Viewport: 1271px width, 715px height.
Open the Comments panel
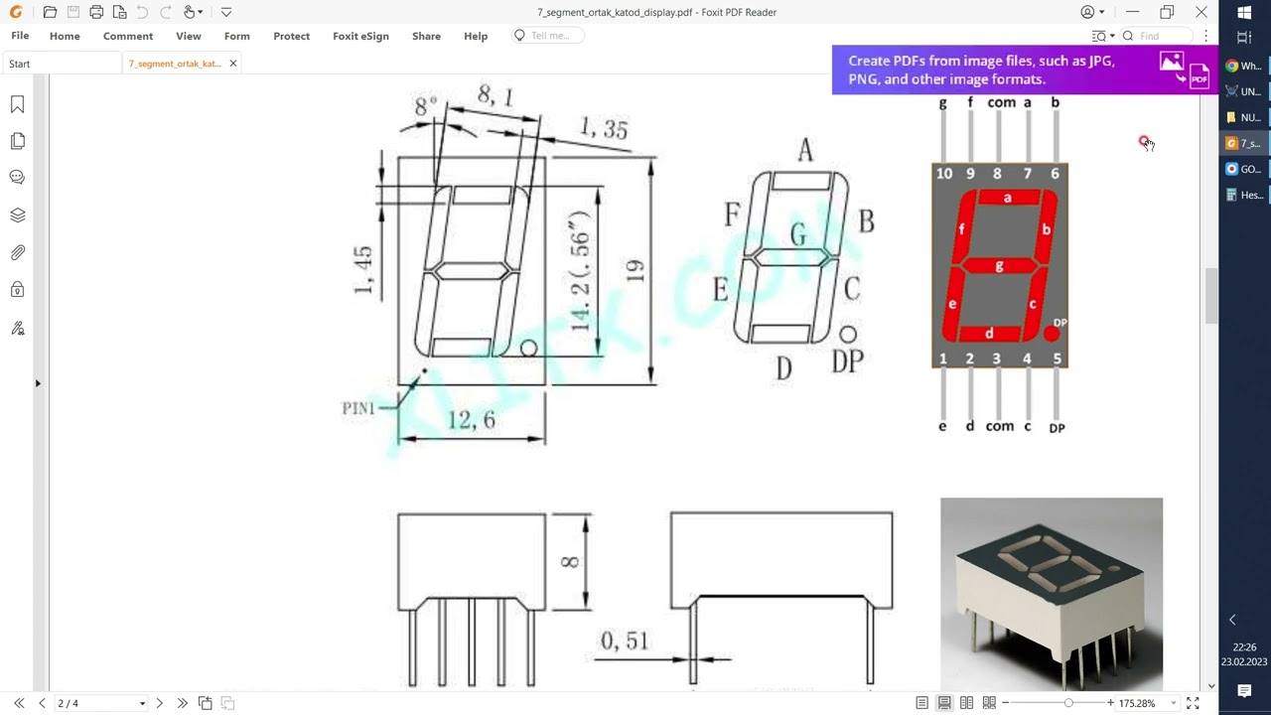click(17, 178)
